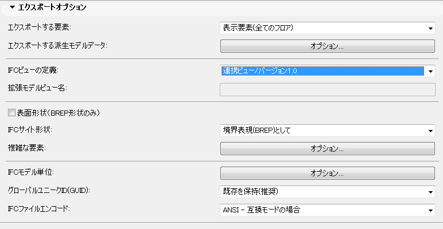Collapse the エクスポートオプション section
The height and width of the screenshot is (229, 443).
point(12,8)
